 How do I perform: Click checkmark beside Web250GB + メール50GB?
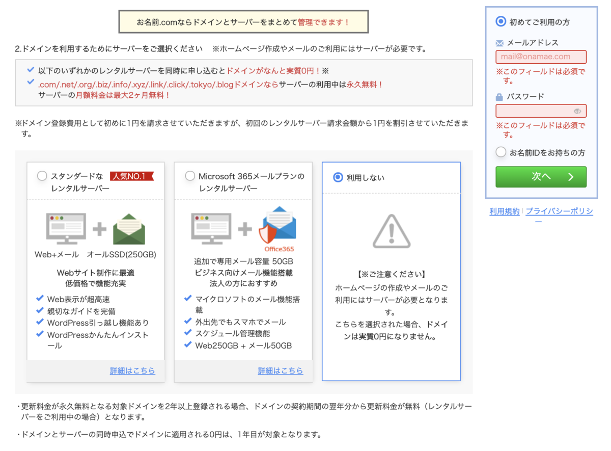(x=188, y=345)
